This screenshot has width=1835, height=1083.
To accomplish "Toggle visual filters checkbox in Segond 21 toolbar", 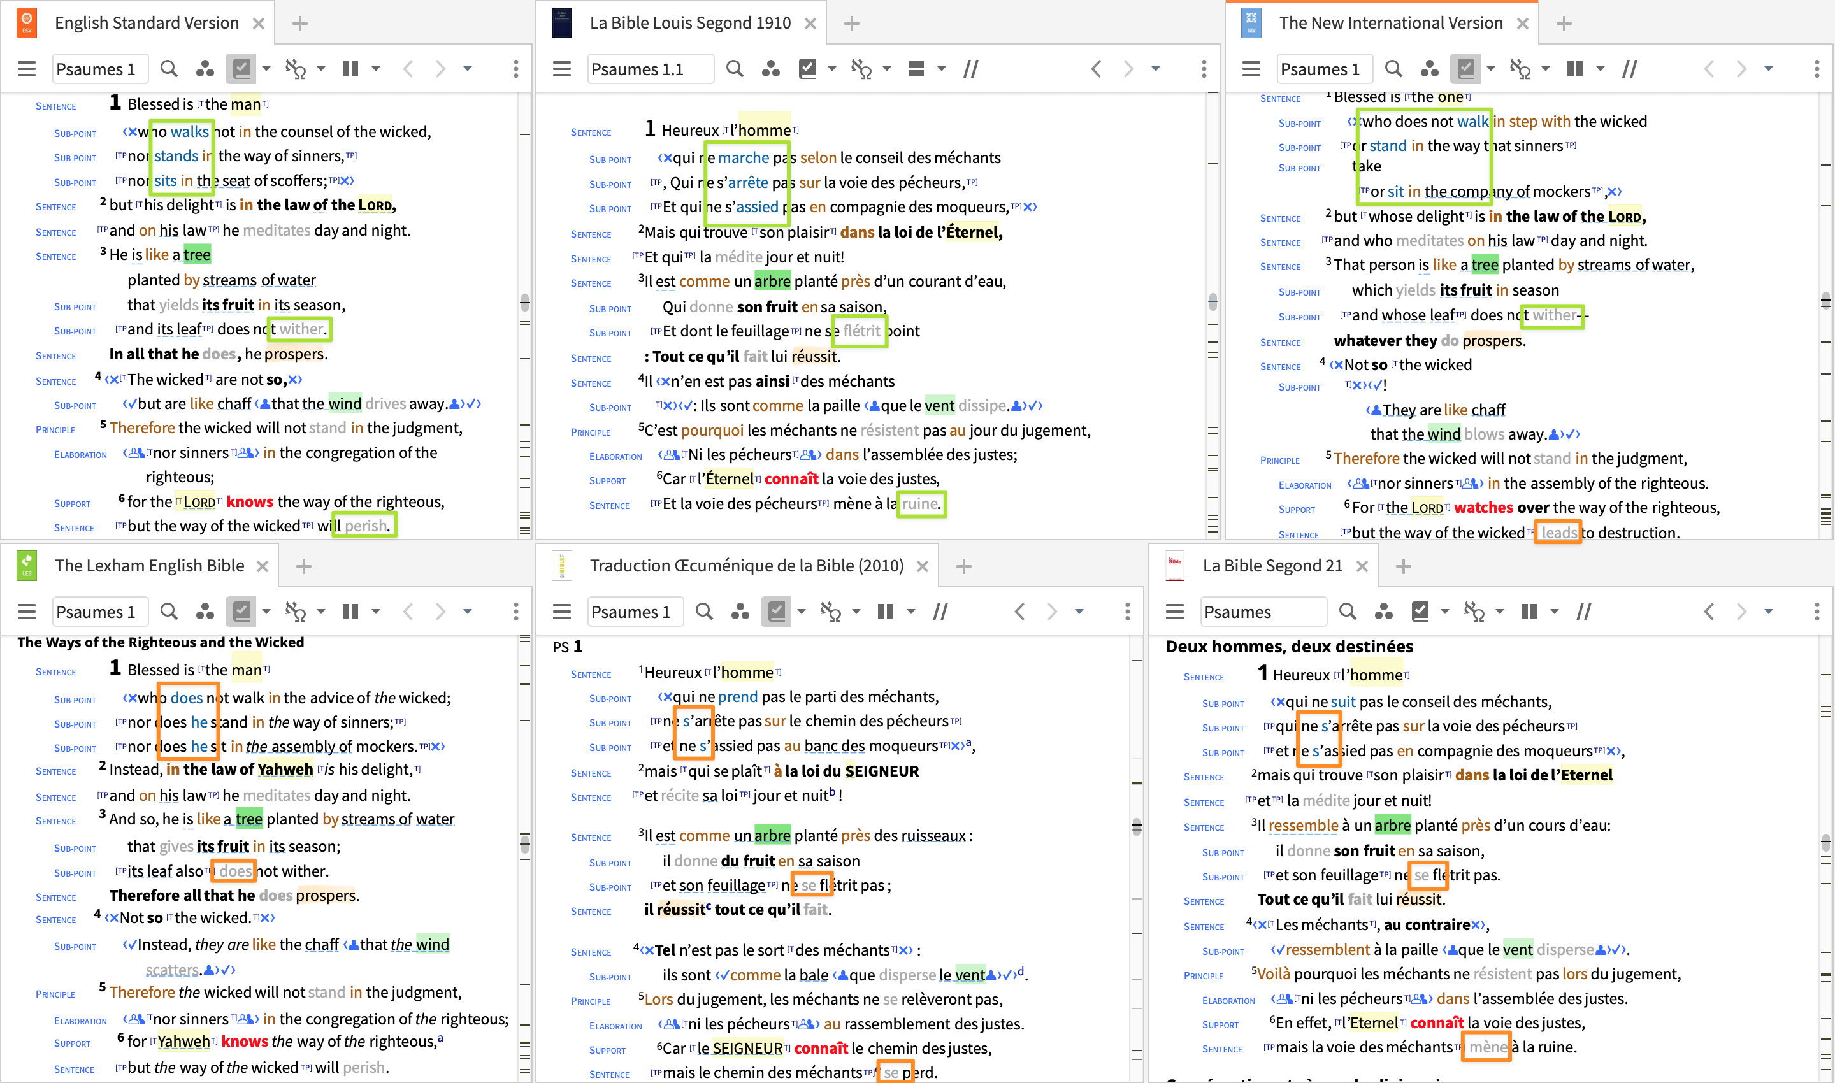I will pyautogui.click(x=1420, y=612).
